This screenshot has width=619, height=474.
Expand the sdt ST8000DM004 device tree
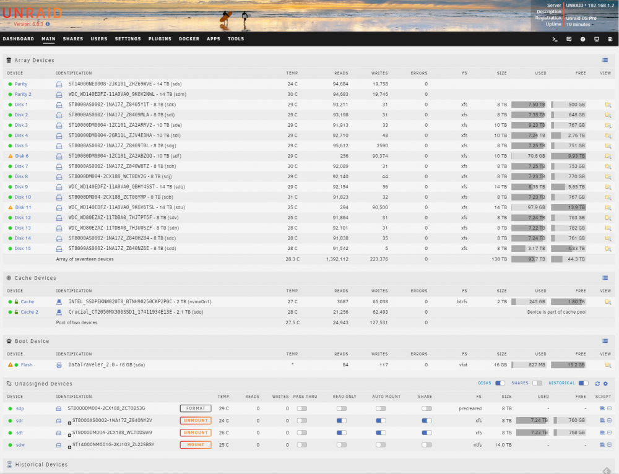(x=69, y=435)
